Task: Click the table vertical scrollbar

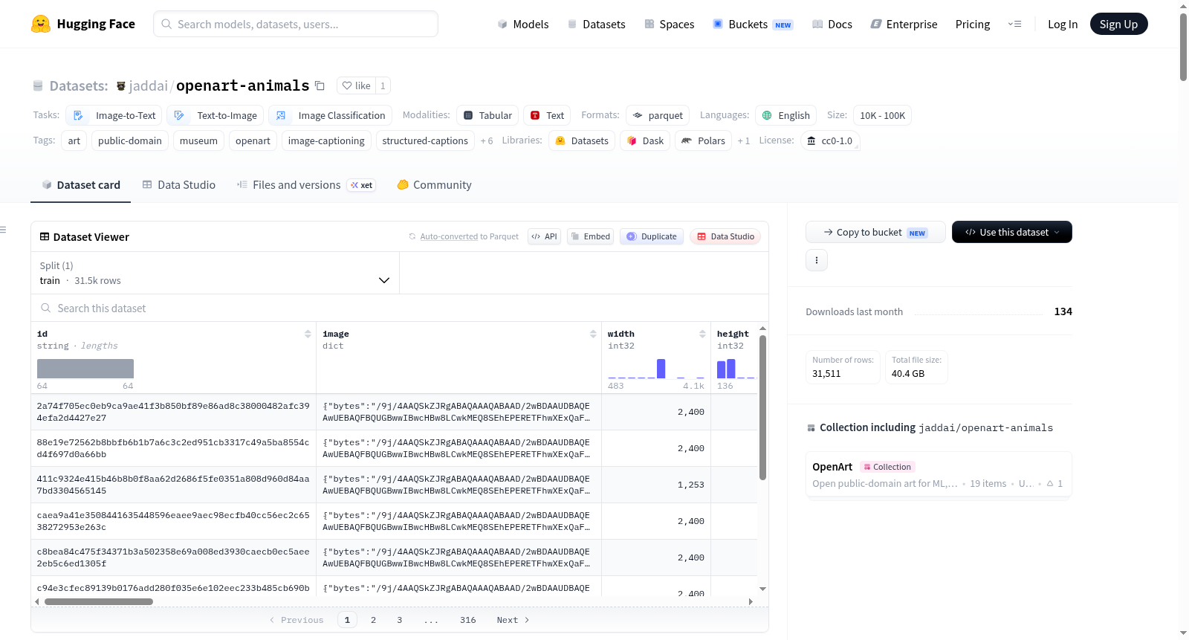Action: point(762,407)
